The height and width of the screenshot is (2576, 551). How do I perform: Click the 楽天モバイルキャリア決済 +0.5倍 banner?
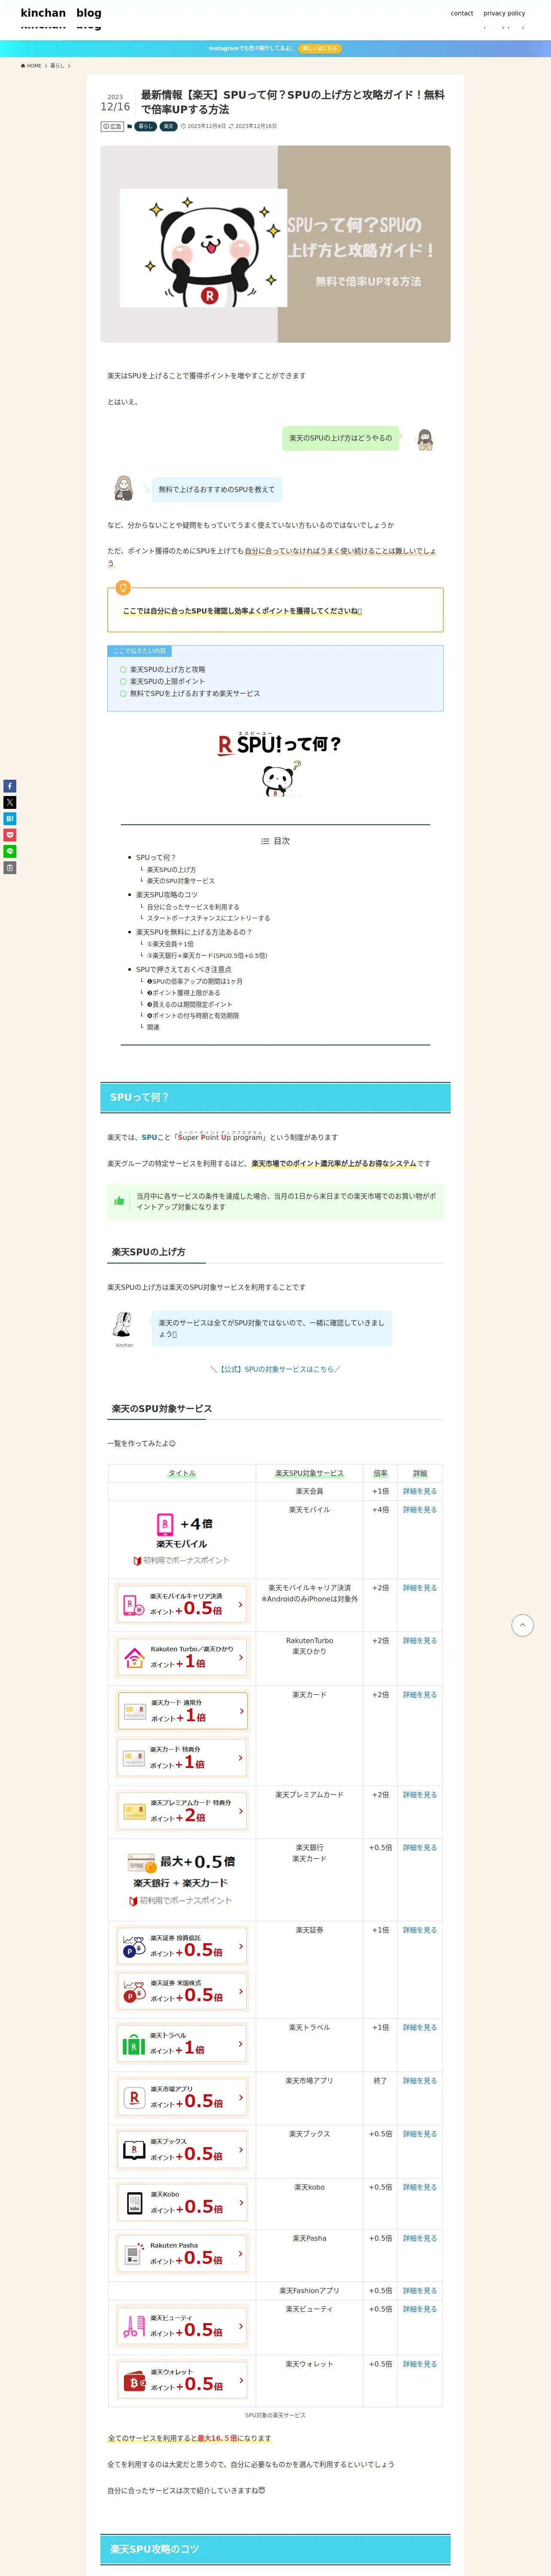click(x=182, y=1604)
